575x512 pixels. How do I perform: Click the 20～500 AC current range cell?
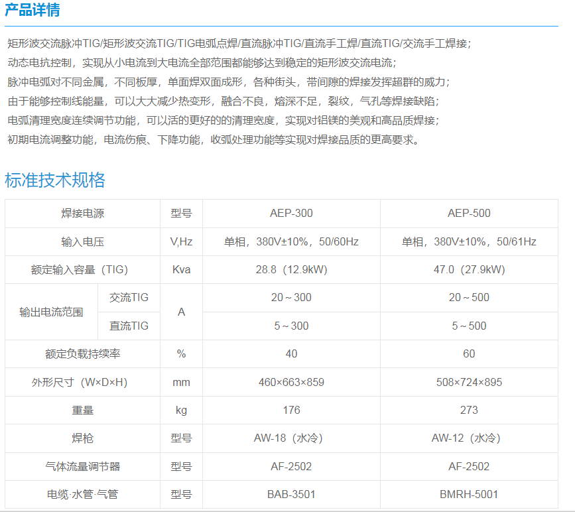469,298
